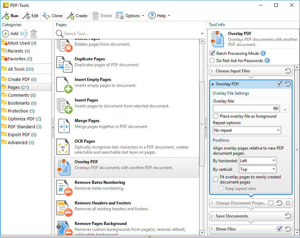
Task: Expand Change Document Properties section
Action: coord(212,203)
